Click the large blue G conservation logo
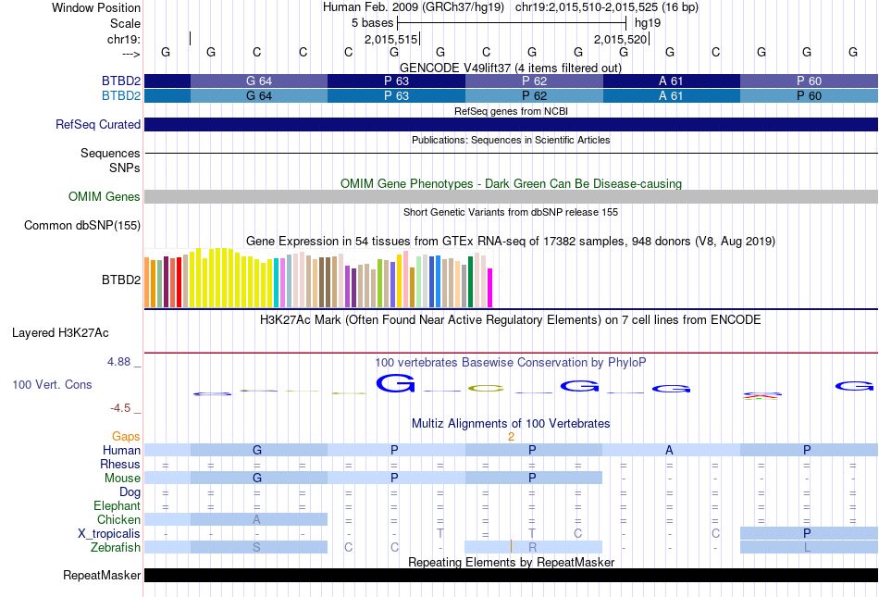The height and width of the screenshot is (597, 879). tap(396, 383)
